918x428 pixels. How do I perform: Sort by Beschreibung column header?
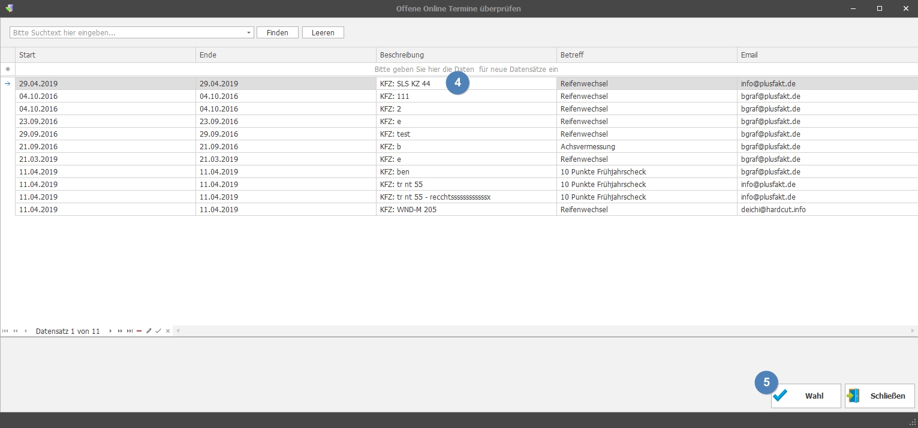pos(466,55)
